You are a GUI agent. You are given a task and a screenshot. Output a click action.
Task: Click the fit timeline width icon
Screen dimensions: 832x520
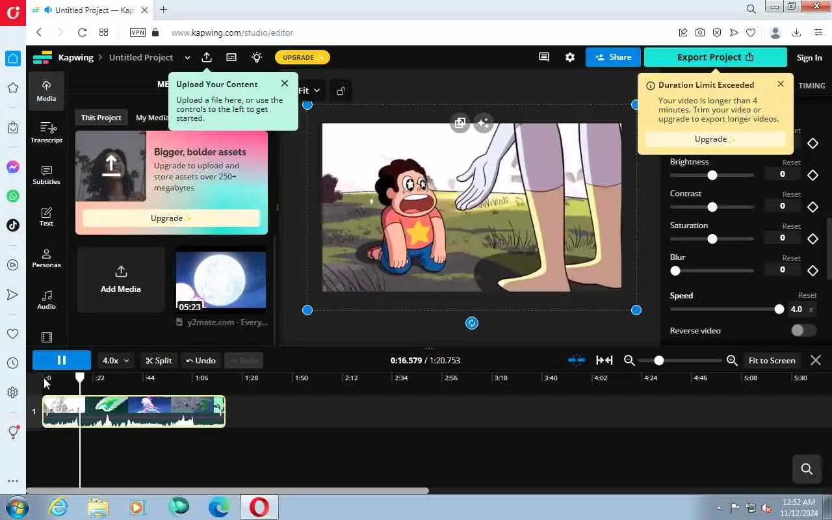604,360
